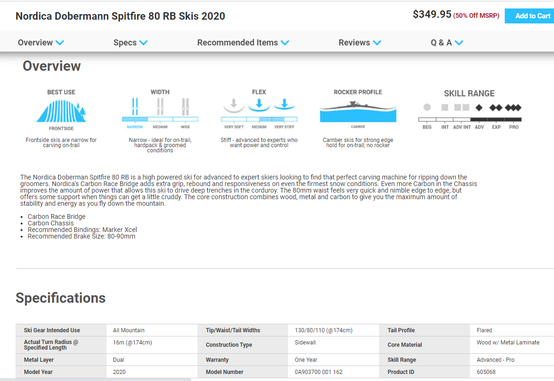
Task: Click Recommended Bindings: Marker Xcel bullet
Action: (x=82, y=230)
